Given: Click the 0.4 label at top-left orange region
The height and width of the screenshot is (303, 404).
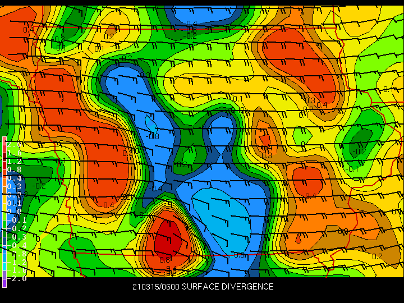Looking at the screenshot, I should (x=29, y=30).
